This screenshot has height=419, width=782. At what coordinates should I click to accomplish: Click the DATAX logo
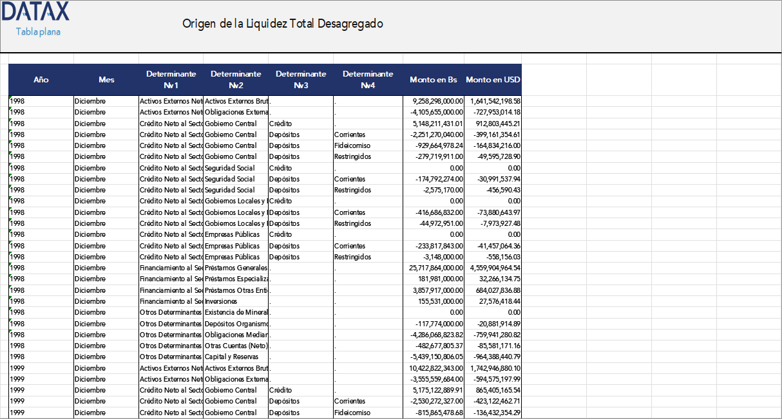[36, 13]
